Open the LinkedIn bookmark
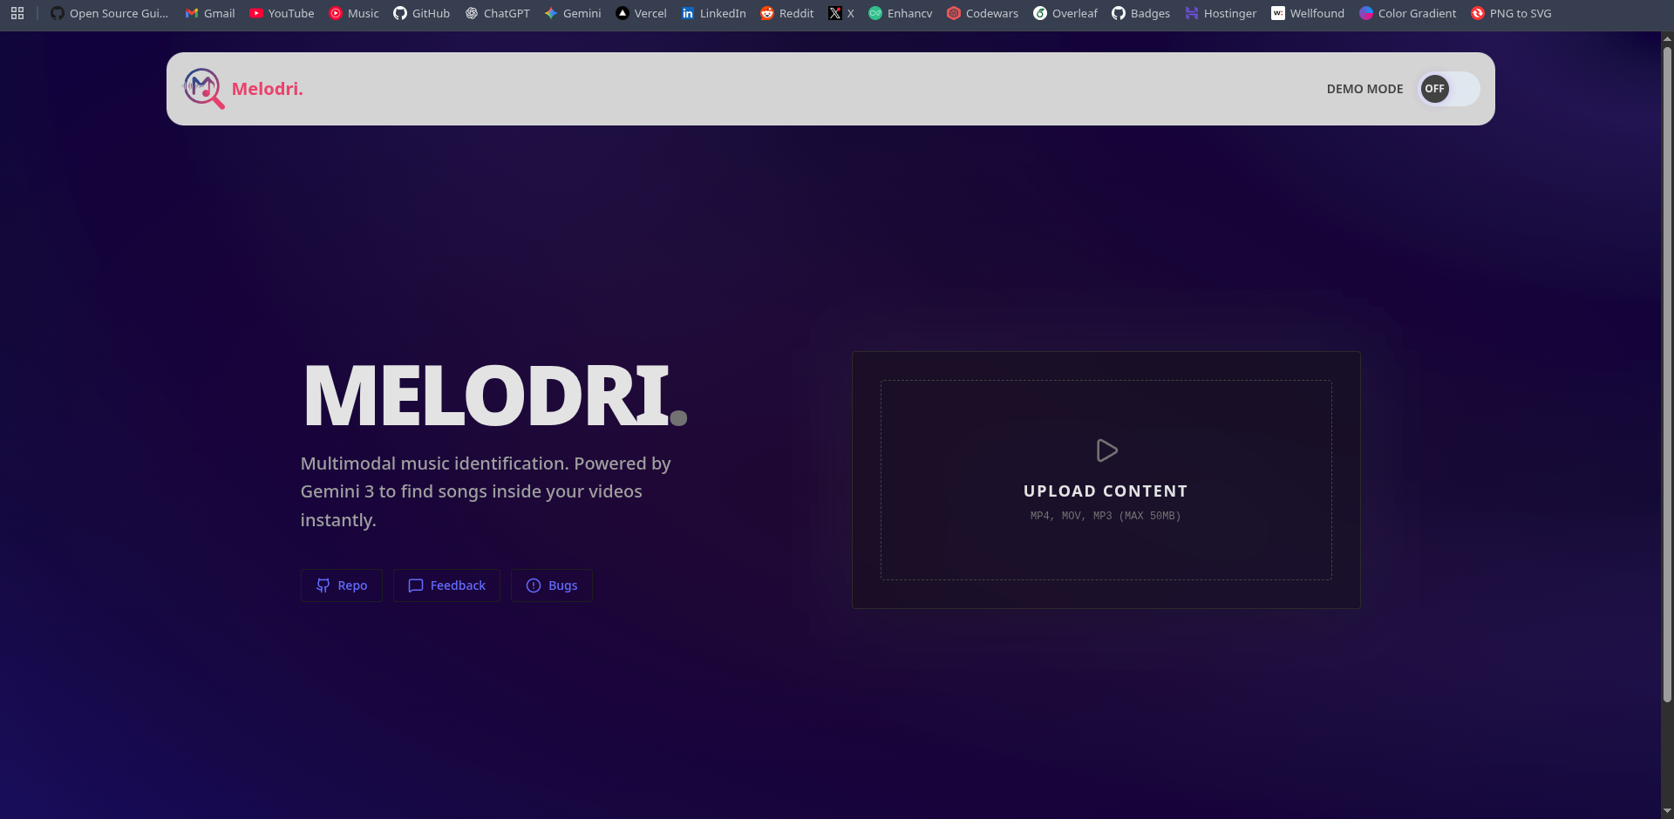Viewport: 1674px width, 819px height. point(714,13)
